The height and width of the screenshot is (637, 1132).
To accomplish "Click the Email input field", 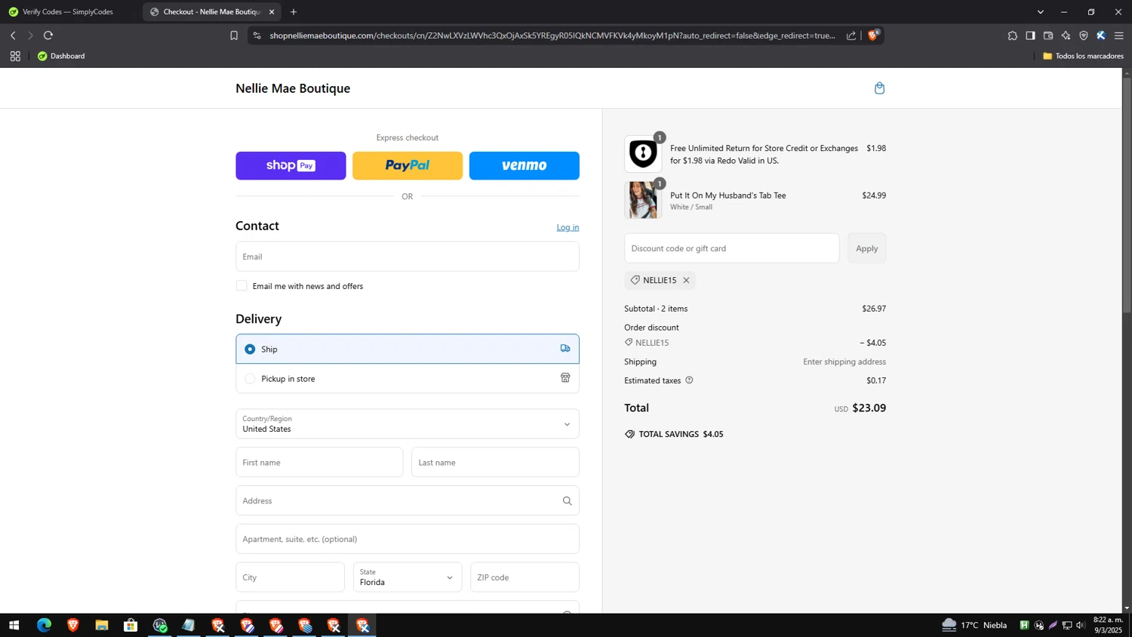I will click(x=408, y=257).
